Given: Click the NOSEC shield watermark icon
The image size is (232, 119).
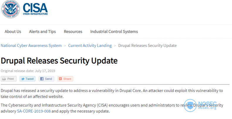Looking at the screenshot, I should coord(190,105).
